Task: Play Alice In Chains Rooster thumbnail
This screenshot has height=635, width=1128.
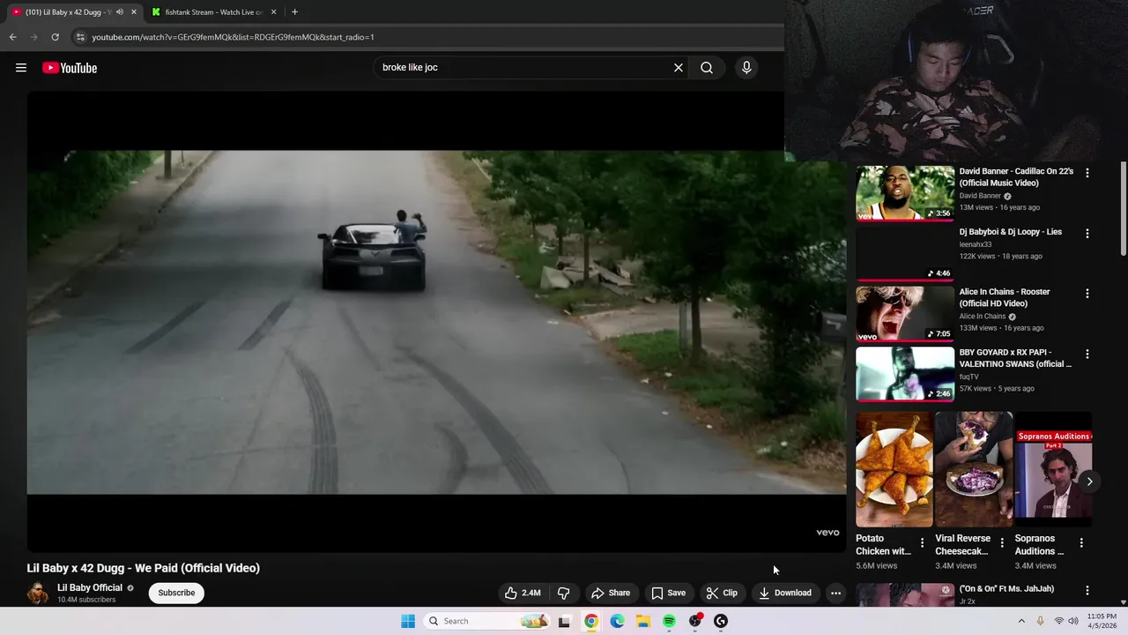Action: 905,313
